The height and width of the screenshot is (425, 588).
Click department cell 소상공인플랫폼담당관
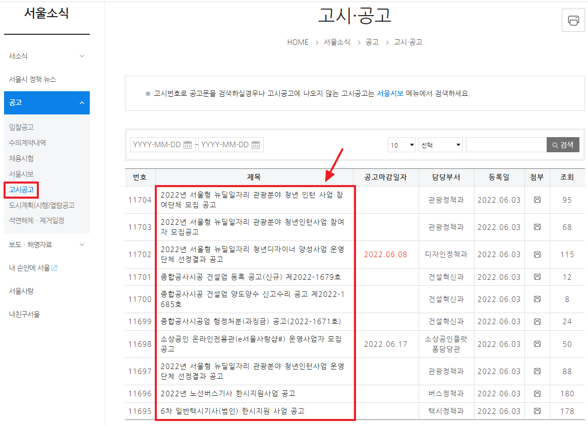(x=446, y=344)
